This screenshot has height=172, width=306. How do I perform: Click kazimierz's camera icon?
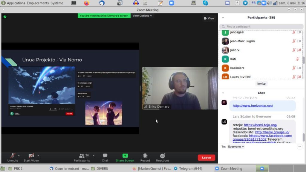[299, 68]
